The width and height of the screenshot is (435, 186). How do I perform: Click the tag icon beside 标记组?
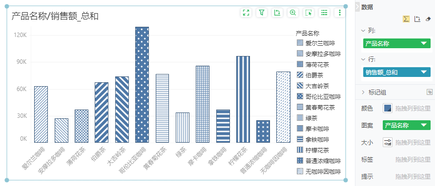tap(429, 92)
